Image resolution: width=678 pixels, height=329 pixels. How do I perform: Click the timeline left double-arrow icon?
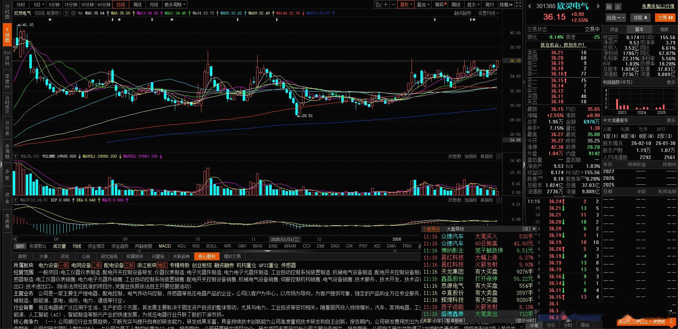(x=15, y=239)
